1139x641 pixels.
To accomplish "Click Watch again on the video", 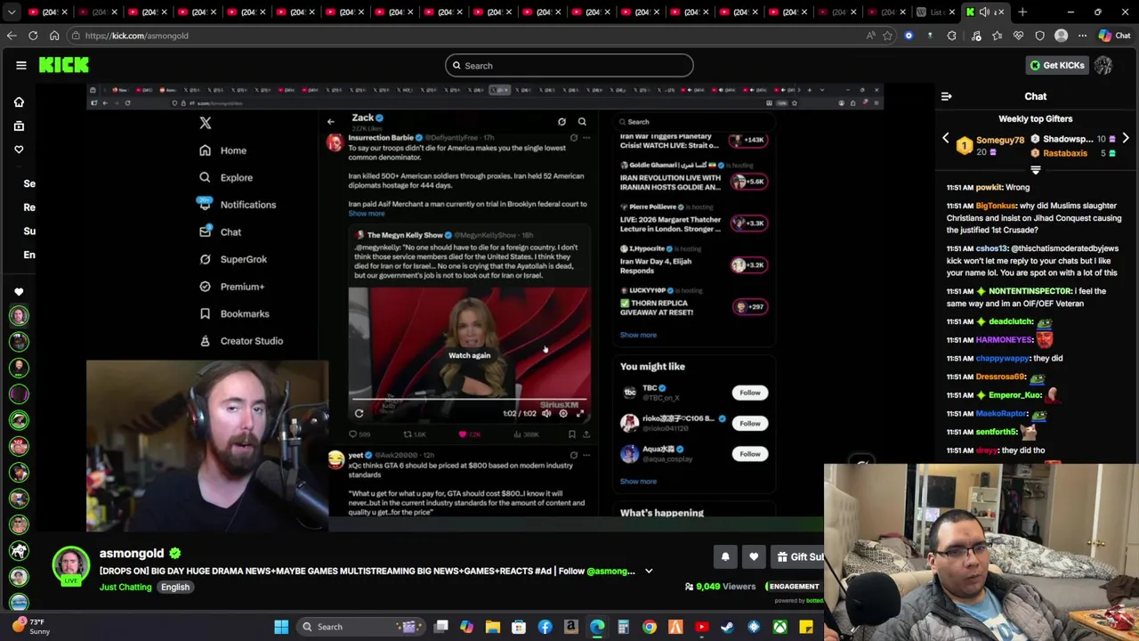I will point(469,355).
